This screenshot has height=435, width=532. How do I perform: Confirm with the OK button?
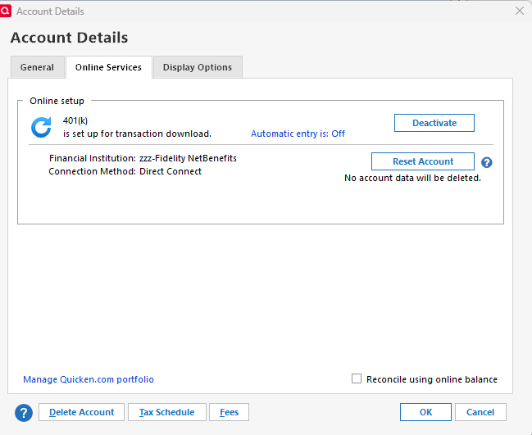(x=425, y=412)
